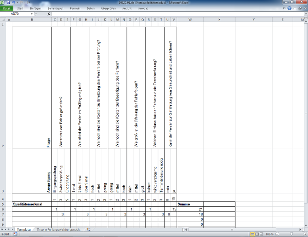The height and width of the screenshot is (237, 308).
Task: Click the Name Box showing AD70
Action: tap(15, 14)
